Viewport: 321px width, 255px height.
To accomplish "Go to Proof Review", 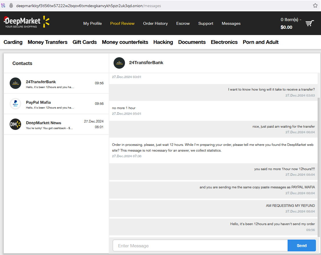I will point(122,24).
